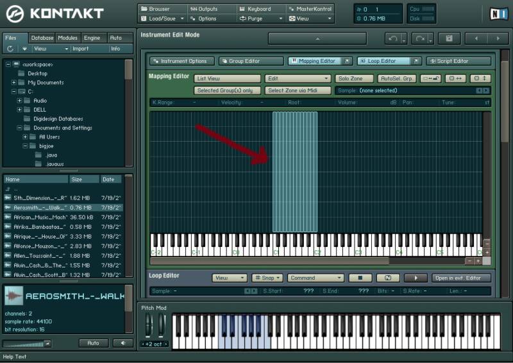Zoom out mapping grid vertically with minus

coord(487,244)
